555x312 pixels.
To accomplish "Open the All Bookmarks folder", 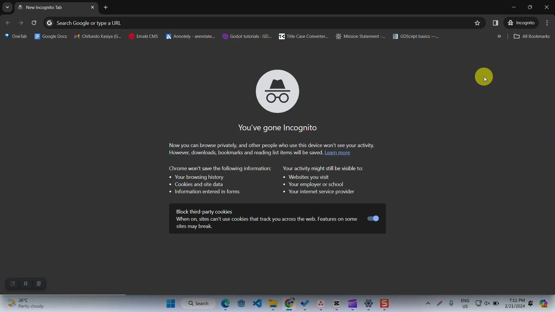I will pyautogui.click(x=532, y=36).
